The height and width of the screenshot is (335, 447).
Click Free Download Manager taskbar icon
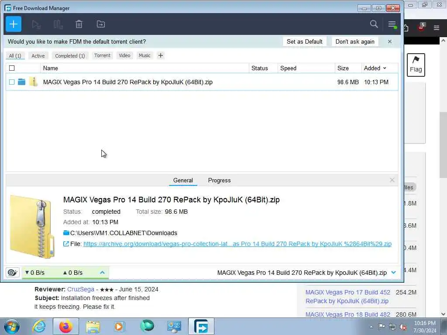pos(201,326)
